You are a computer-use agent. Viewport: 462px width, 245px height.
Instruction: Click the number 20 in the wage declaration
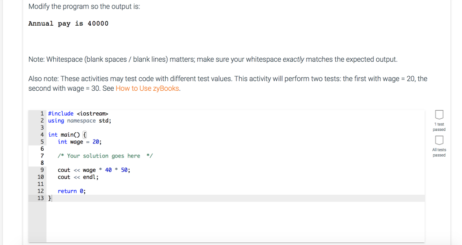pyautogui.click(x=96, y=142)
